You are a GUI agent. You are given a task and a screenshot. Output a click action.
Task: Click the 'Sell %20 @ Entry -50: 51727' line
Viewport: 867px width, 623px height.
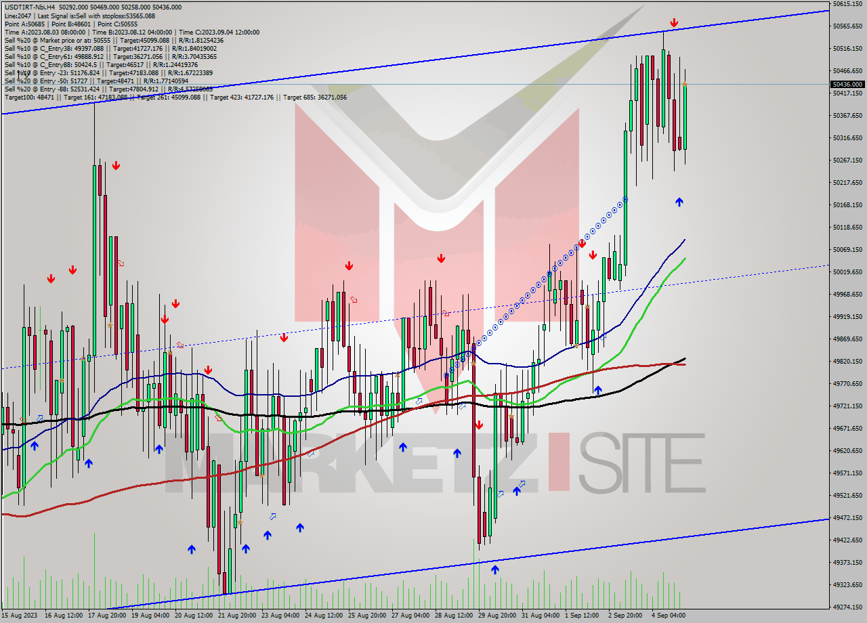tap(96, 81)
